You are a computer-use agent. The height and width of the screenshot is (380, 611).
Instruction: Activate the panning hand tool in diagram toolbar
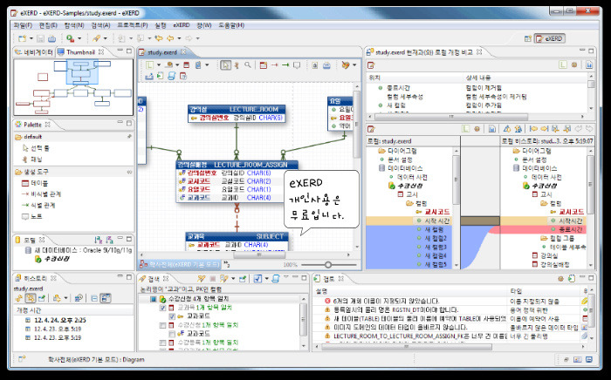click(x=237, y=65)
